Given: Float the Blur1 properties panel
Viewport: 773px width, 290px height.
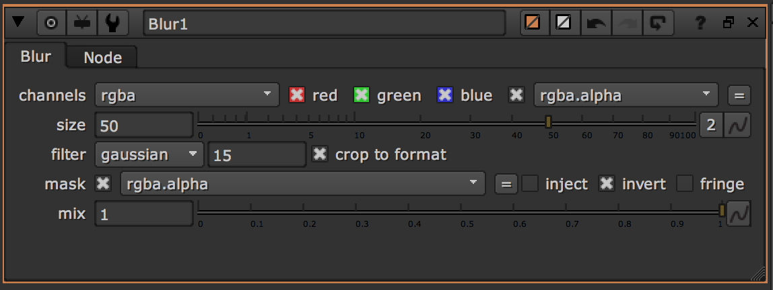Looking at the screenshot, I should tap(728, 23).
